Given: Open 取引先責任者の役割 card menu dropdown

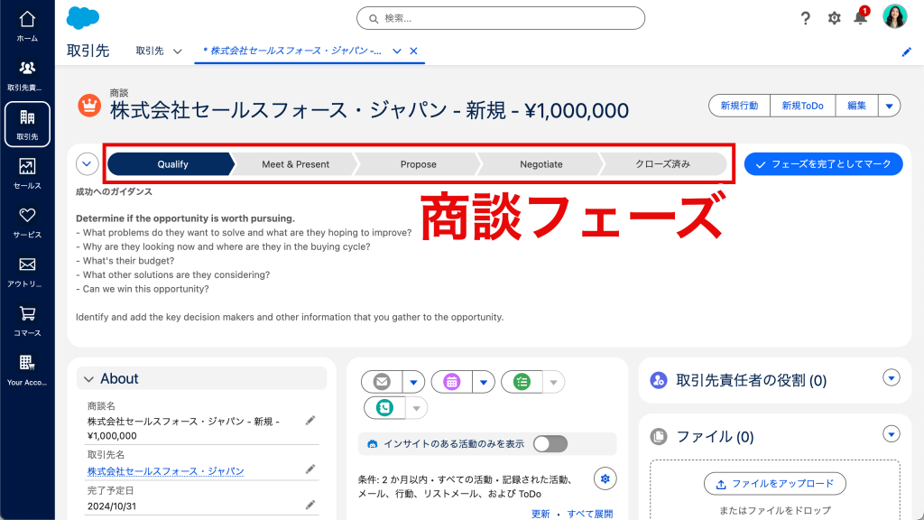Looking at the screenshot, I should pyautogui.click(x=892, y=378).
